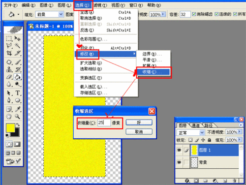Cancel the dialog with 取消 button
Image resolution: width=246 pixels, height=185 pixels.
point(139,132)
